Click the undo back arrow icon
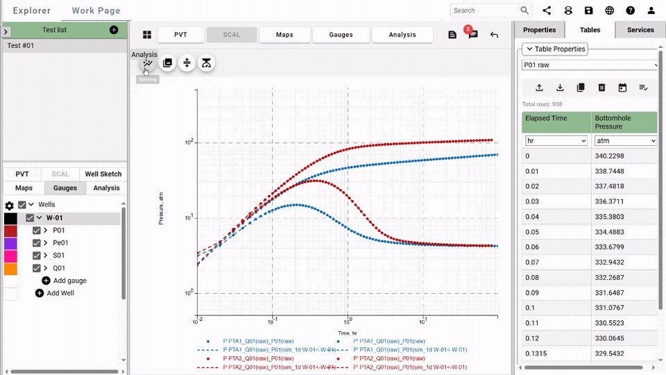 pos(494,35)
